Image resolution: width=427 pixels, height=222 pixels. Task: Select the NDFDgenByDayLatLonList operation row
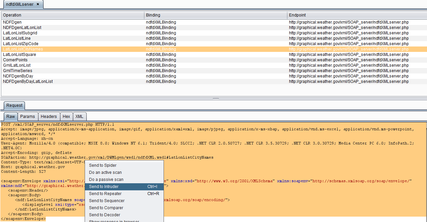[28, 82]
